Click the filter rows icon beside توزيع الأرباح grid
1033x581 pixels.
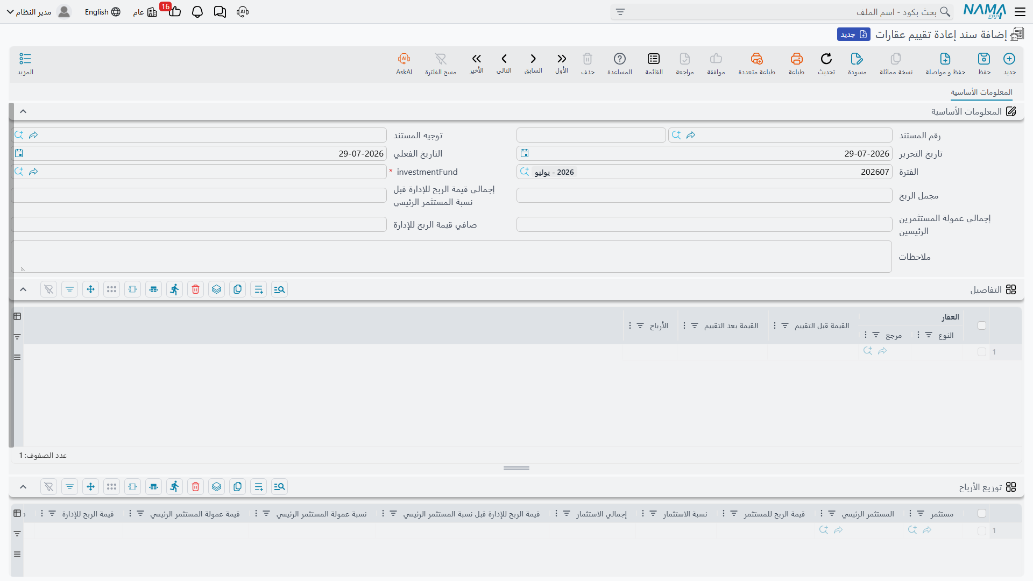[x=17, y=534]
